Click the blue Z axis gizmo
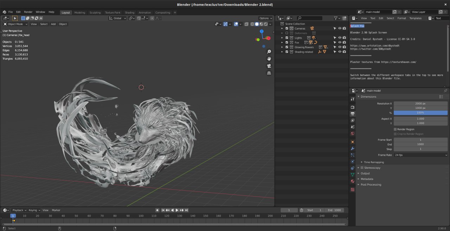The width and height of the screenshot is (450, 231). tap(262, 31)
